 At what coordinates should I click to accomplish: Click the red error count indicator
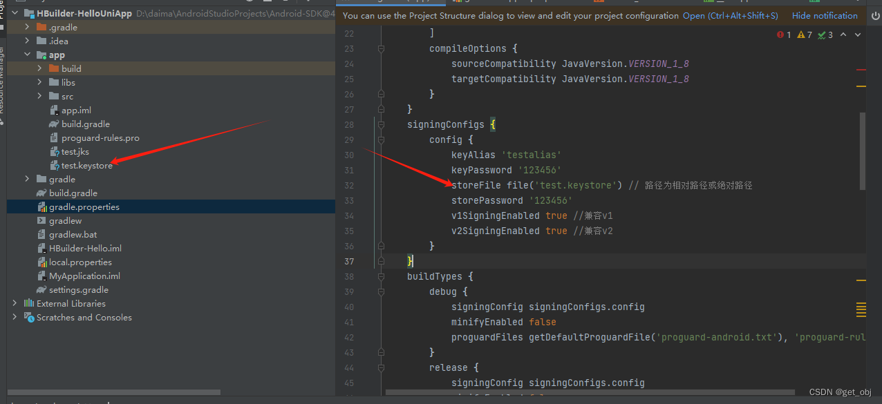coord(784,35)
